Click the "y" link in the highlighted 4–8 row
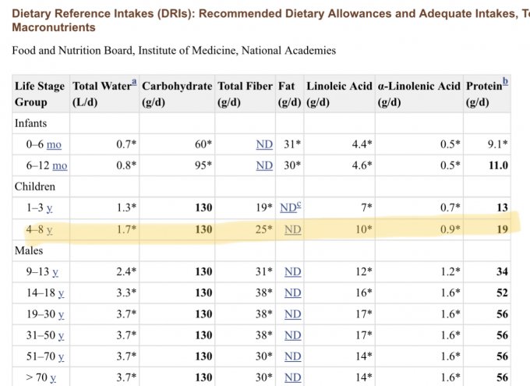 50,229
